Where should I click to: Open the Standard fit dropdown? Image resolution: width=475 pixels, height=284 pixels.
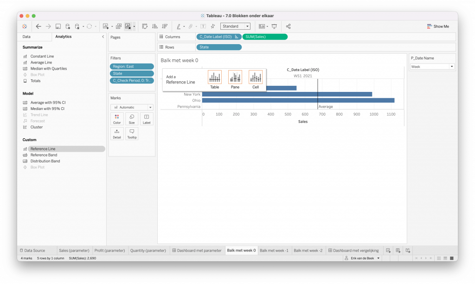pos(235,26)
